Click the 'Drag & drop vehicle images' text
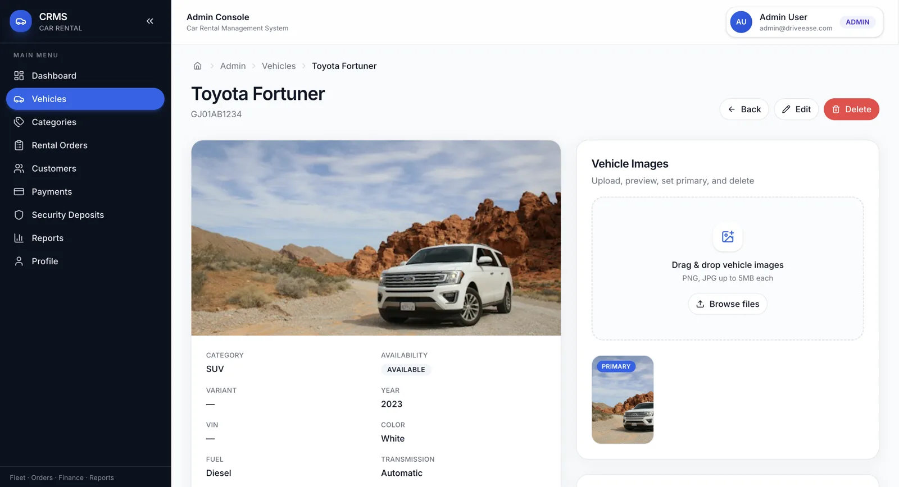Viewport: 899px width, 487px height. pyautogui.click(x=728, y=265)
